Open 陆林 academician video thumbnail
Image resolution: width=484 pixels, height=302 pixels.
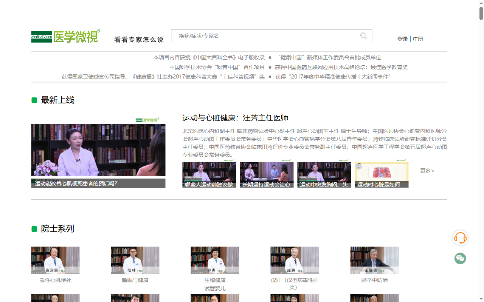135,260
